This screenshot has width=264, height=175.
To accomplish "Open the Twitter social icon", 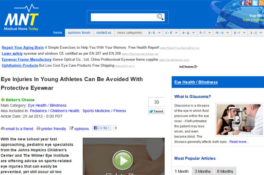I will click(255, 3).
